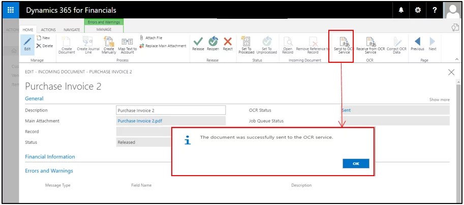Open the settings gear
This screenshot has height=205, width=464.
418,10
